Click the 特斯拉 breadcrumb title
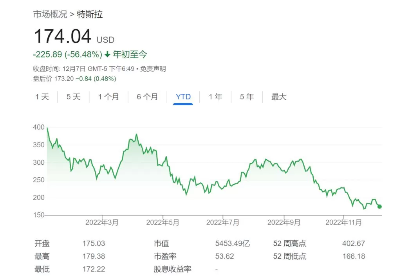Screen dimensions: 401x277 point(90,14)
